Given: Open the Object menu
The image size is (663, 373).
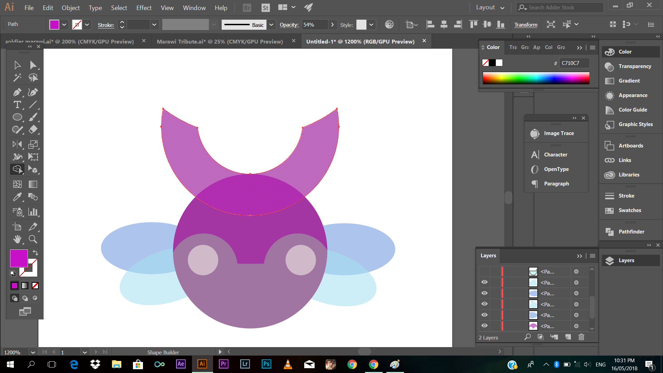Looking at the screenshot, I should pos(71,8).
